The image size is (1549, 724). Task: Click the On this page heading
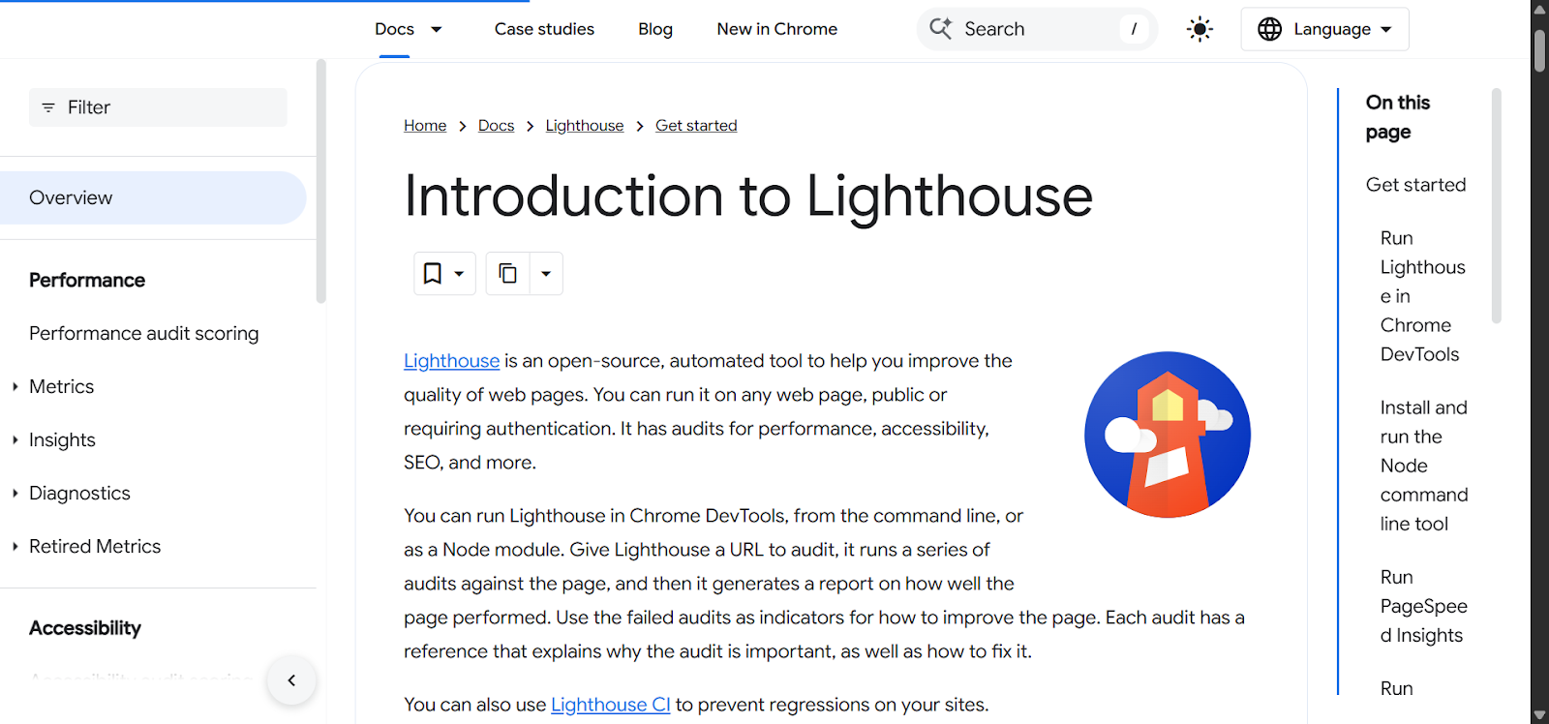coord(1398,117)
